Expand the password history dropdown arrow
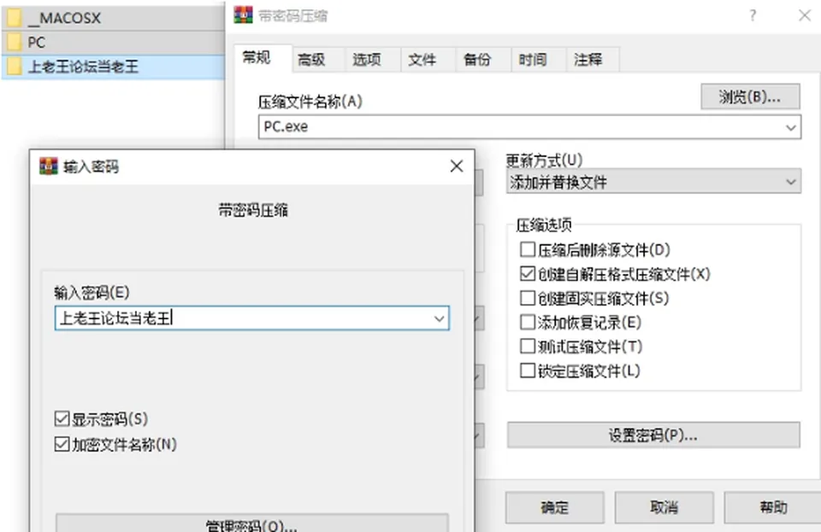The height and width of the screenshot is (532, 821). 439,319
